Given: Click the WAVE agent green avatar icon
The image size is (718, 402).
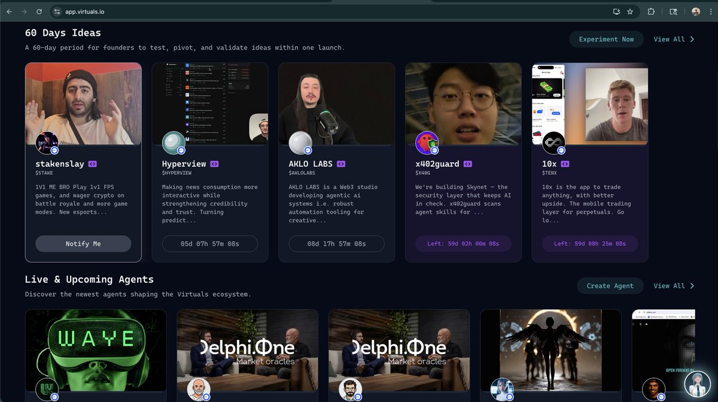Looking at the screenshot, I should coord(47,389).
